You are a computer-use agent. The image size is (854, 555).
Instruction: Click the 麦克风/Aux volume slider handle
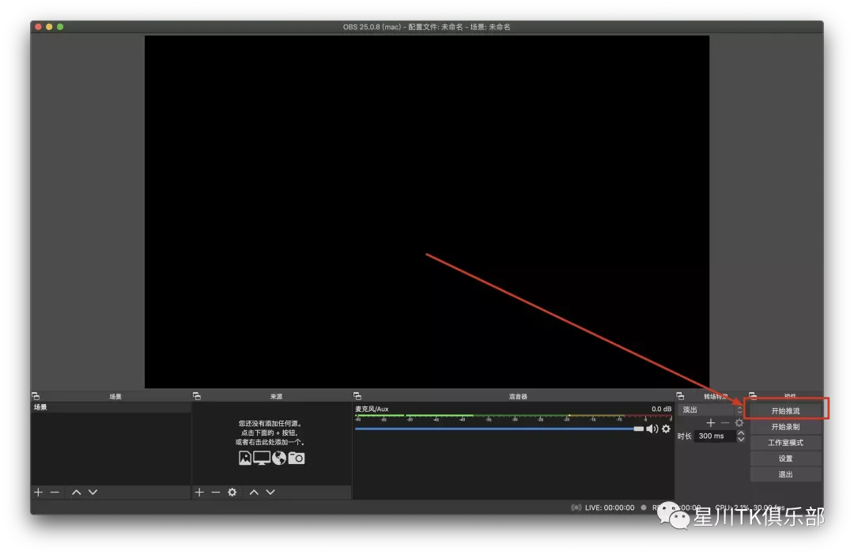(638, 429)
